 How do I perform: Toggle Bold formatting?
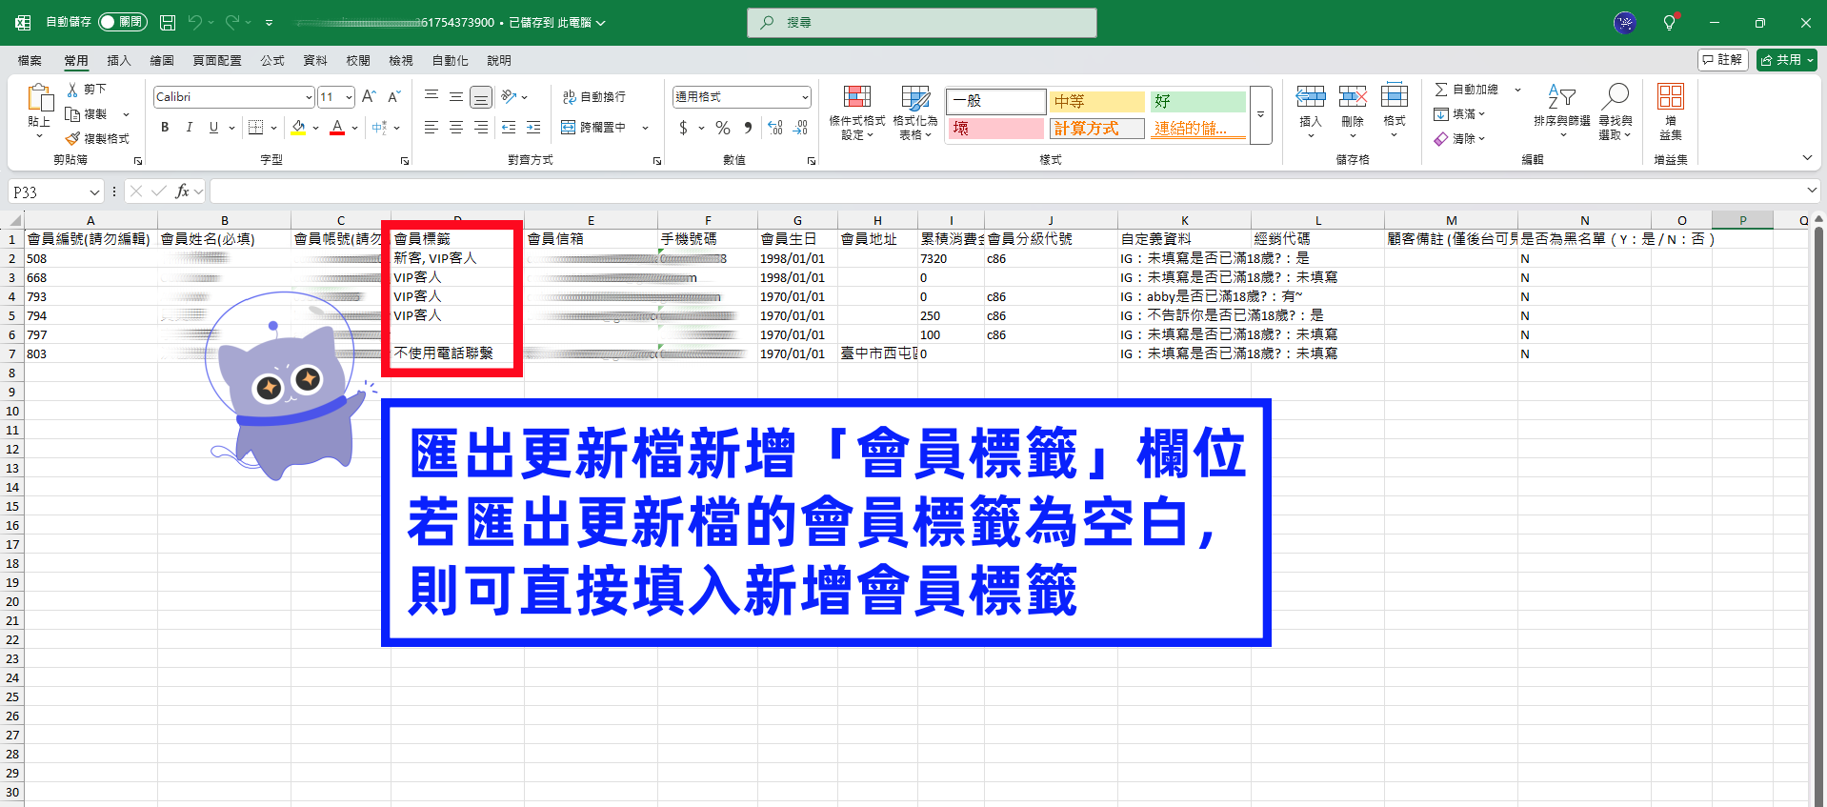(165, 127)
